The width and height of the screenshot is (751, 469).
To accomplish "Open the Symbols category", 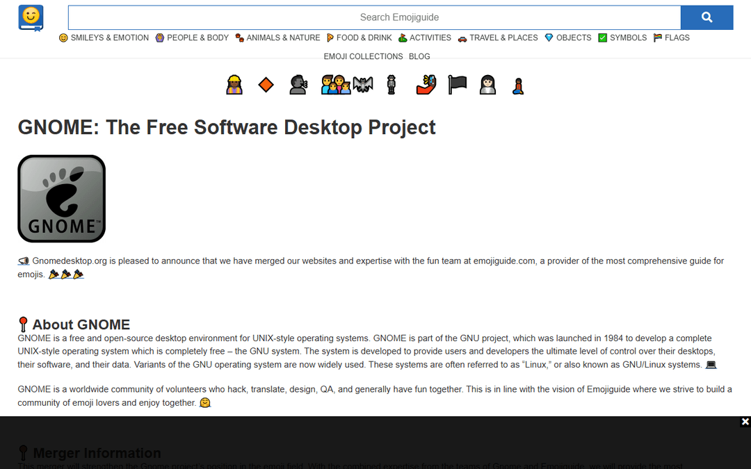I will (622, 38).
